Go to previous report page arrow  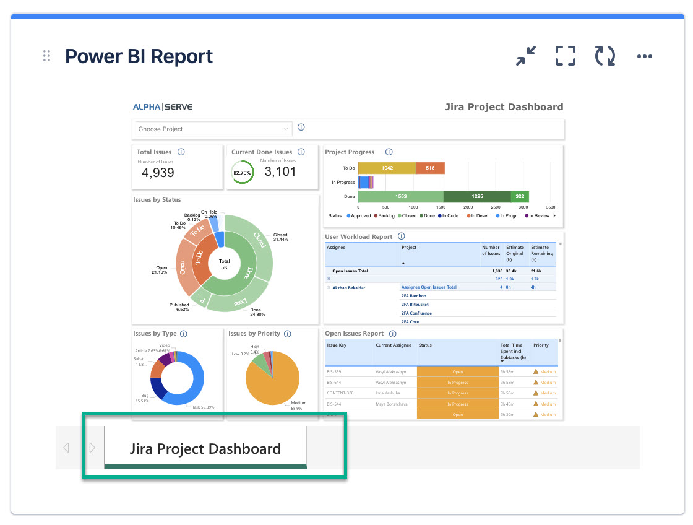pos(66,448)
